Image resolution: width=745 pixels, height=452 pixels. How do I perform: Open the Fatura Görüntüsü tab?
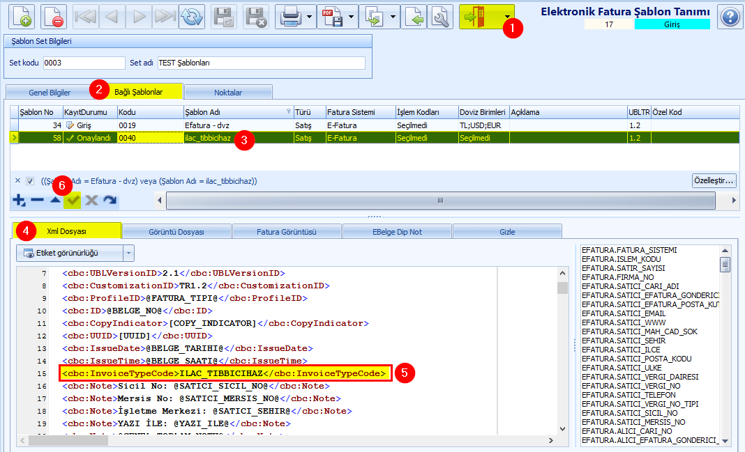coord(287,232)
